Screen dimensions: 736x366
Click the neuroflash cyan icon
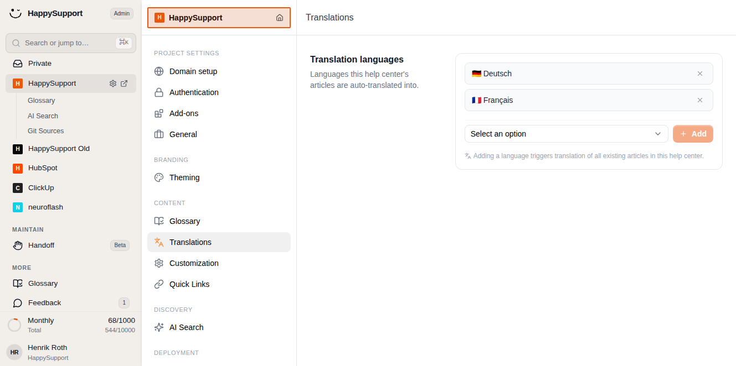pos(18,207)
